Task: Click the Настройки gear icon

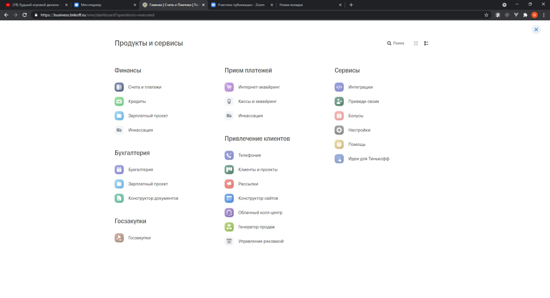Action: tap(339, 130)
